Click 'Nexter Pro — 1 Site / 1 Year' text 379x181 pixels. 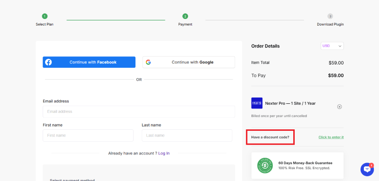pos(290,103)
